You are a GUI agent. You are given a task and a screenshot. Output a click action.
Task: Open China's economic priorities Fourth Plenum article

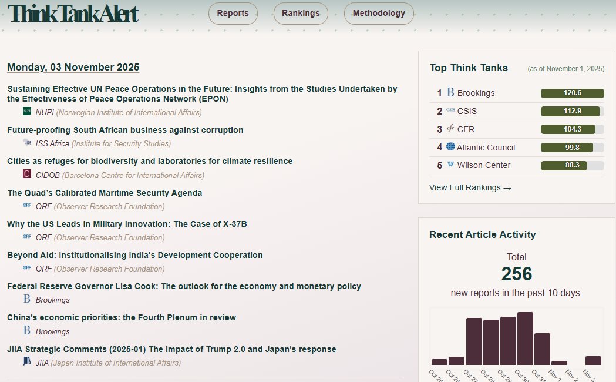click(x=122, y=317)
